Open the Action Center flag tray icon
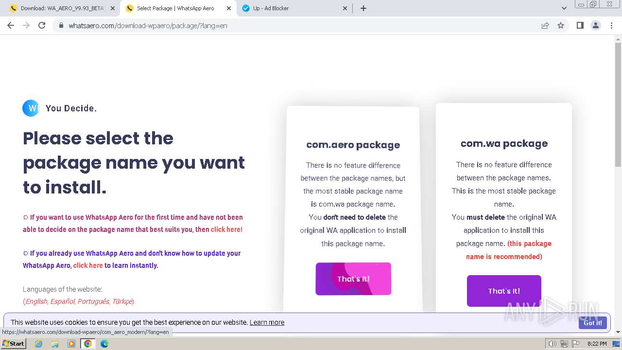The image size is (622, 350). click(576, 344)
